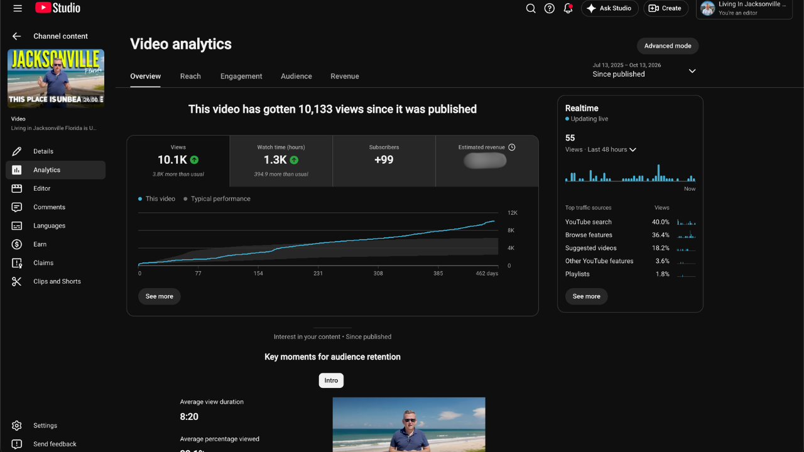Expand the Since published date range dropdown
804x452 pixels.
pyautogui.click(x=692, y=71)
